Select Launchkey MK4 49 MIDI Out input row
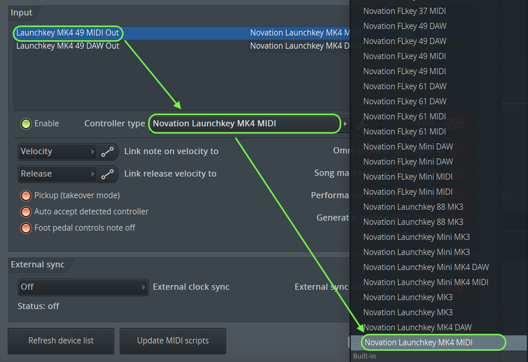 181,33
